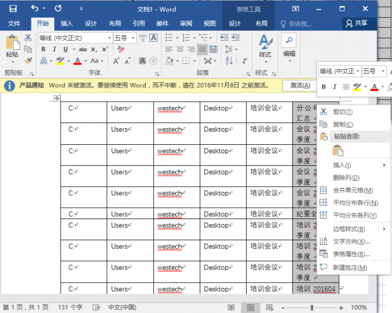Open the Editing find tools
392x313 pixels.
(289, 47)
